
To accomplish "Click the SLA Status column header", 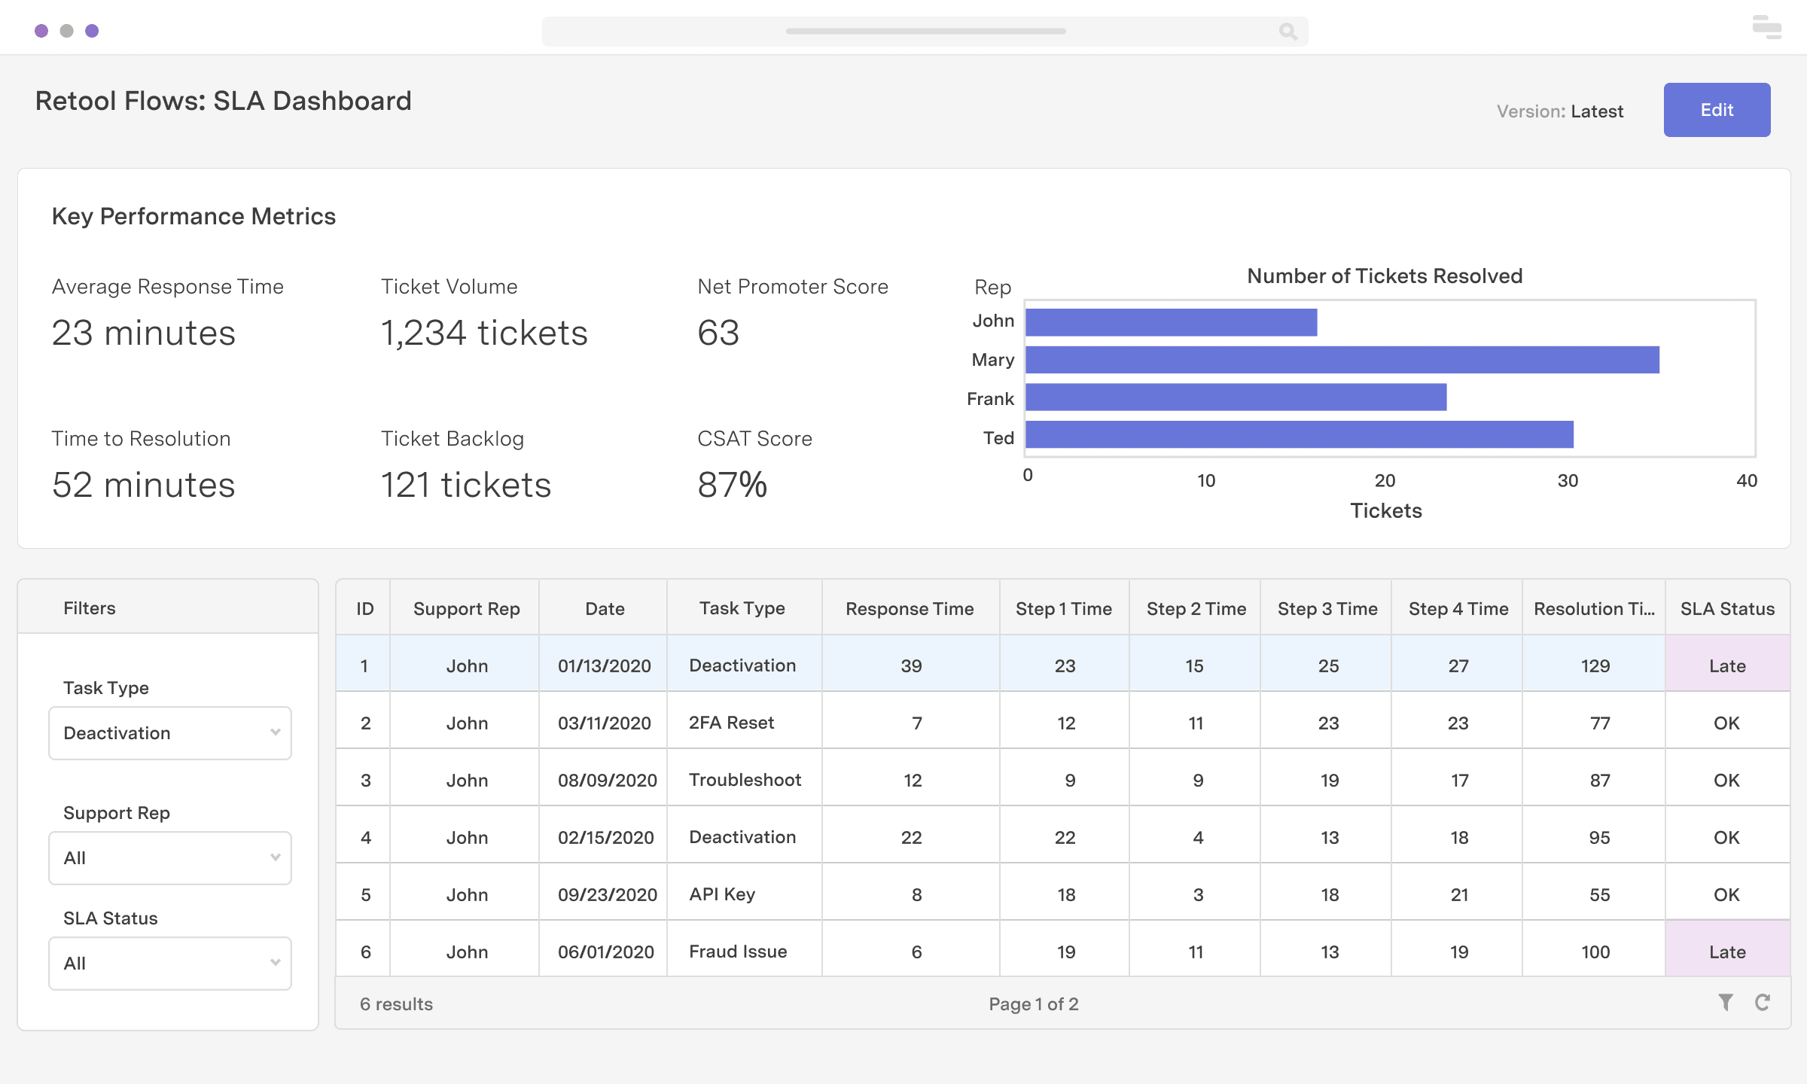I will pyautogui.click(x=1727, y=607).
